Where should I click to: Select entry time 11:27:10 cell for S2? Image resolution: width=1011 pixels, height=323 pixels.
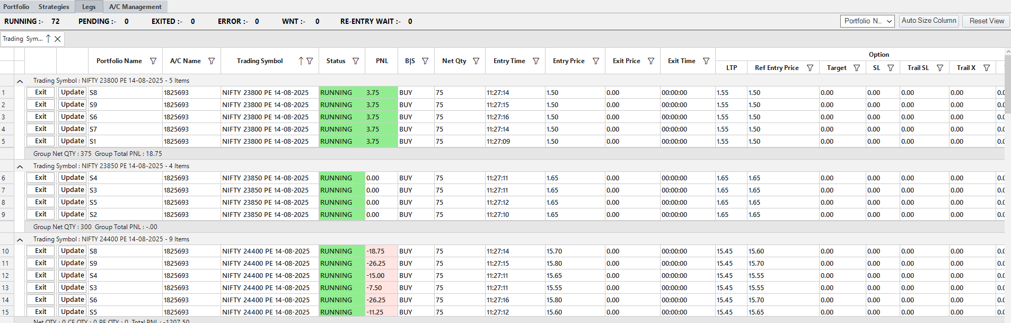pyautogui.click(x=515, y=215)
